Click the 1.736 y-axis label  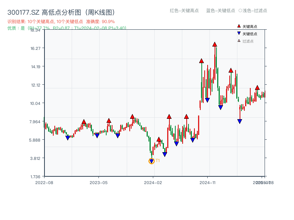click(x=35, y=177)
